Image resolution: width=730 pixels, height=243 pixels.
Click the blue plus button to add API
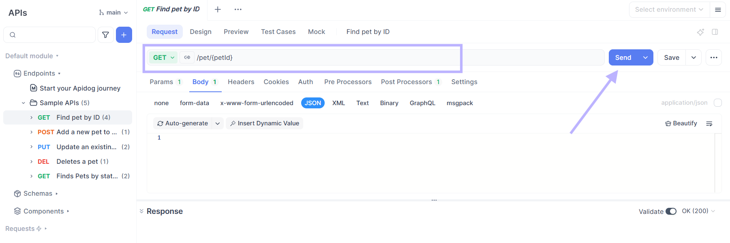click(x=124, y=35)
